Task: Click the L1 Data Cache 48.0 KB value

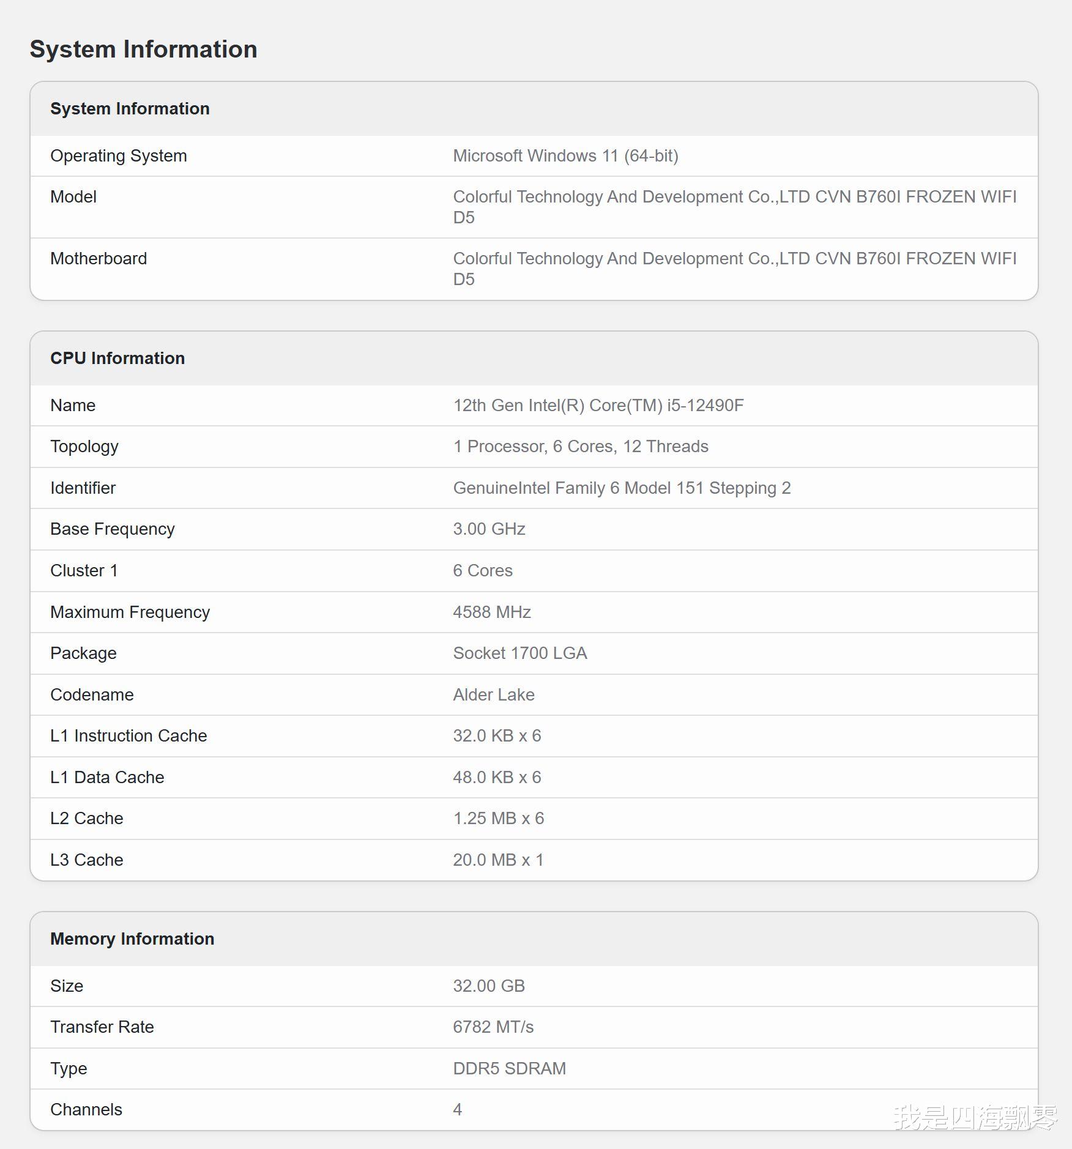Action: (497, 778)
